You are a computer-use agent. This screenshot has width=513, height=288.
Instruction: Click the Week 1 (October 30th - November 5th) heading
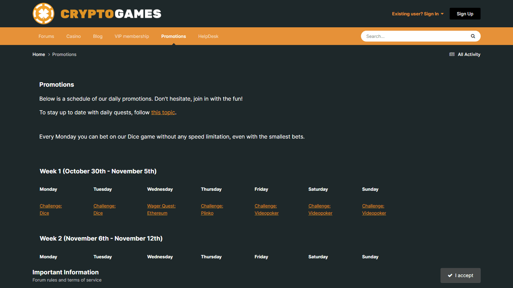click(x=98, y=171)
